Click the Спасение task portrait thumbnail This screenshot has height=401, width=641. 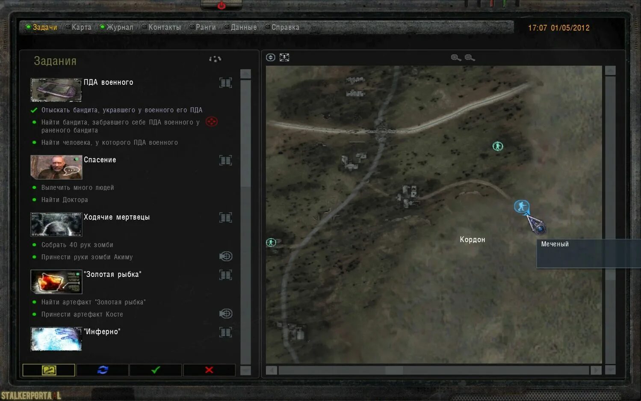(x=56, y=167)
